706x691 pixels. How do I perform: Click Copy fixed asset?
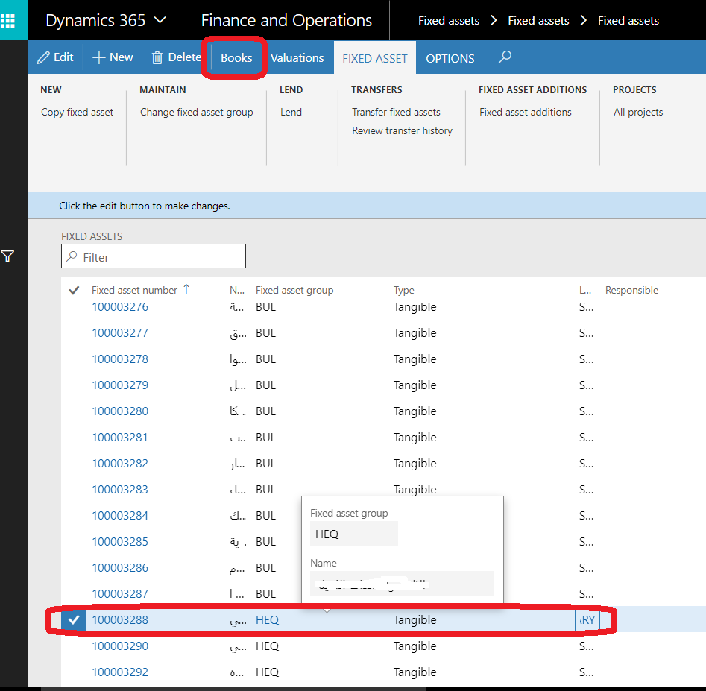(77, 112)
